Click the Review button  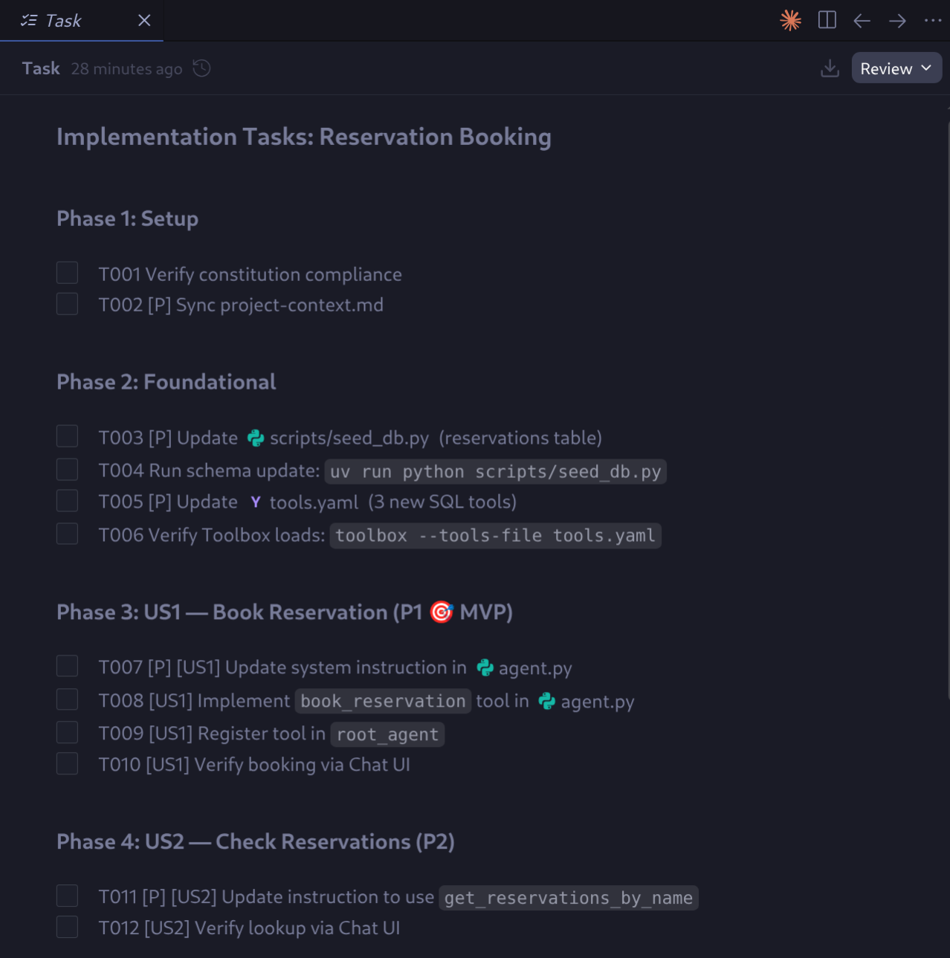click(886, 68)
